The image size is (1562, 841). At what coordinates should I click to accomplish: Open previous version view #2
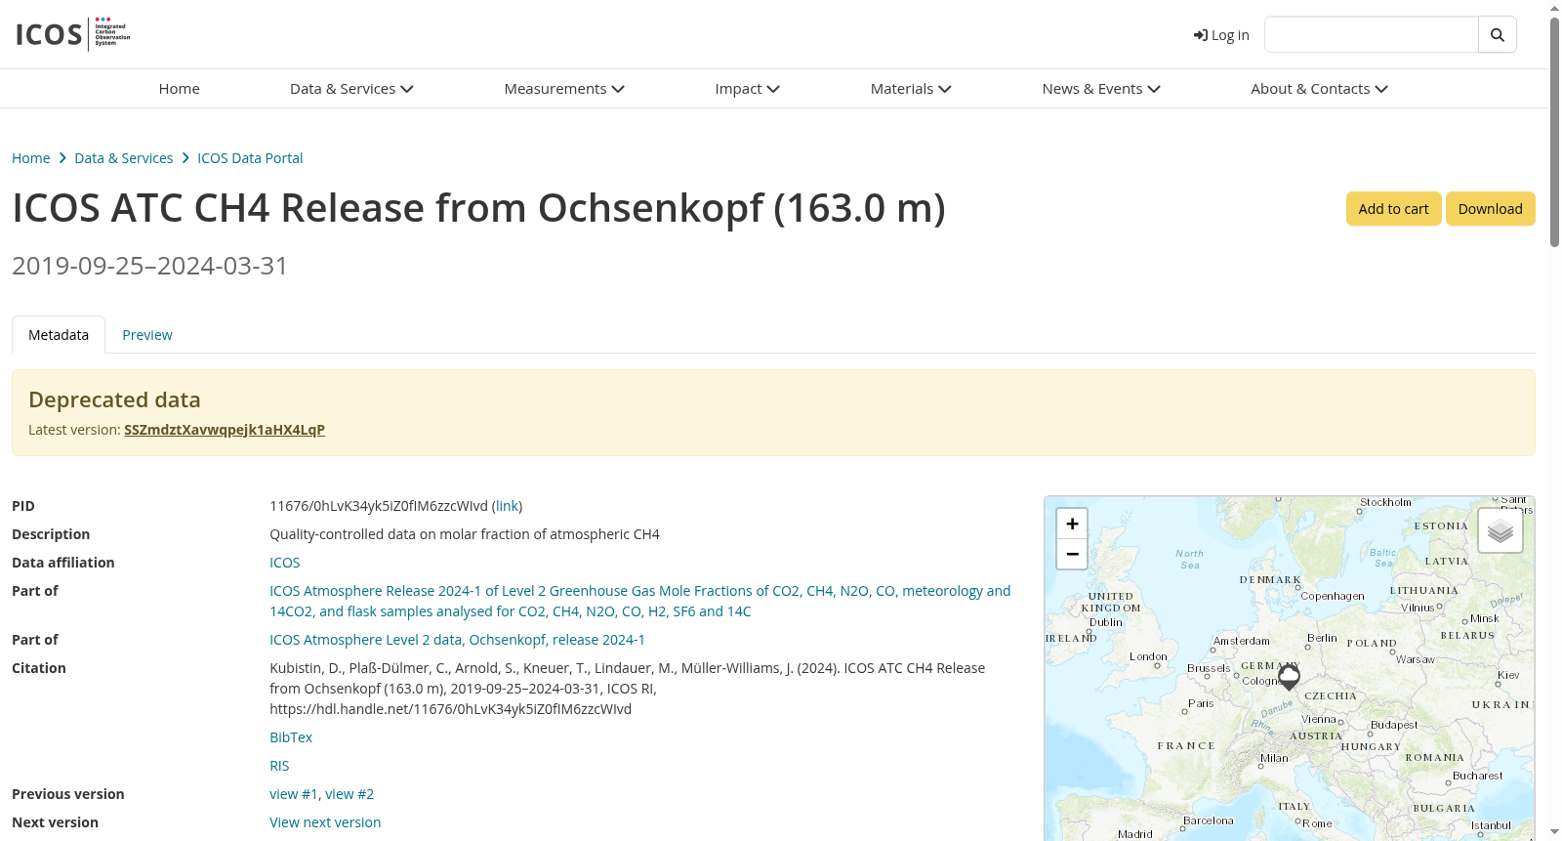point(349,794)
